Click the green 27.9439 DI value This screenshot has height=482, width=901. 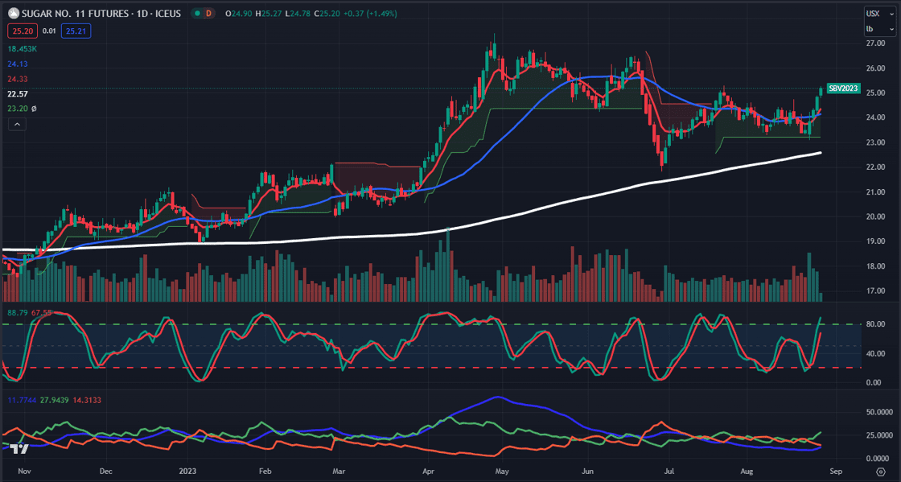[x=53, y=400]
